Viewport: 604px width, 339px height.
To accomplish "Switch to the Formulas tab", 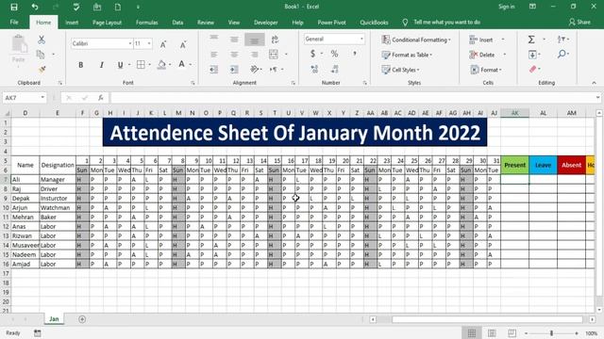I will tap(147, 23).
